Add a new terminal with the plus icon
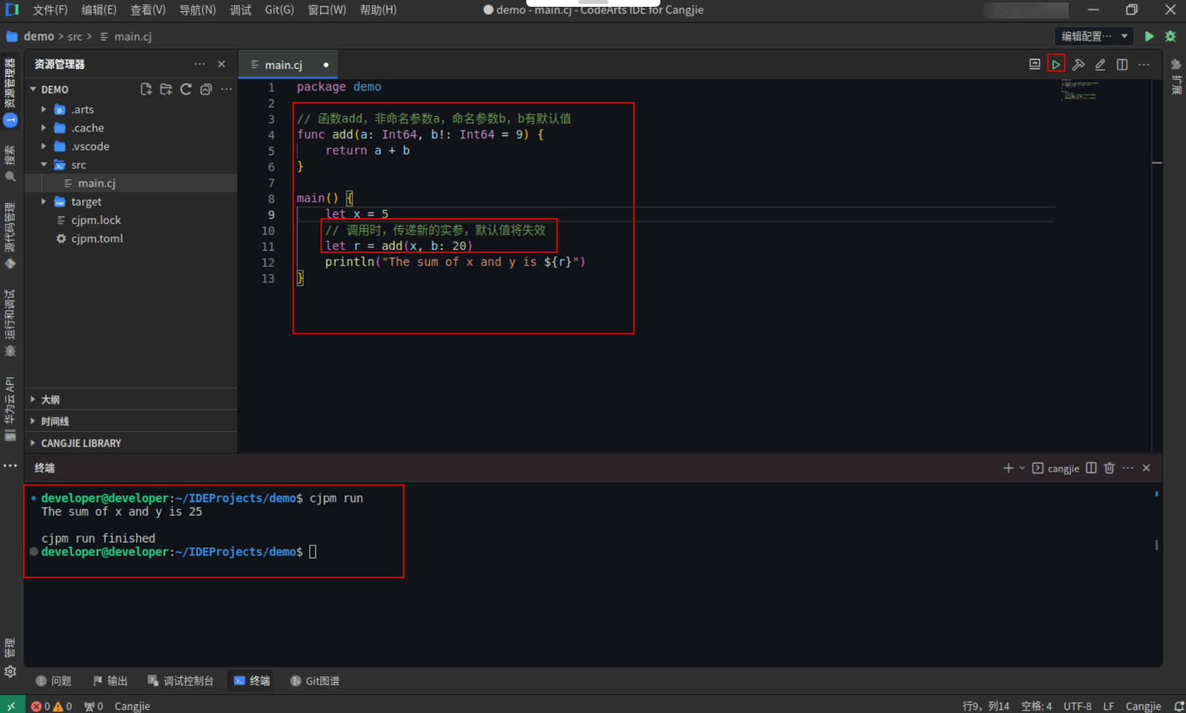The height and width of the screenshot is (713, 1186). click(x=1008, y=468)
